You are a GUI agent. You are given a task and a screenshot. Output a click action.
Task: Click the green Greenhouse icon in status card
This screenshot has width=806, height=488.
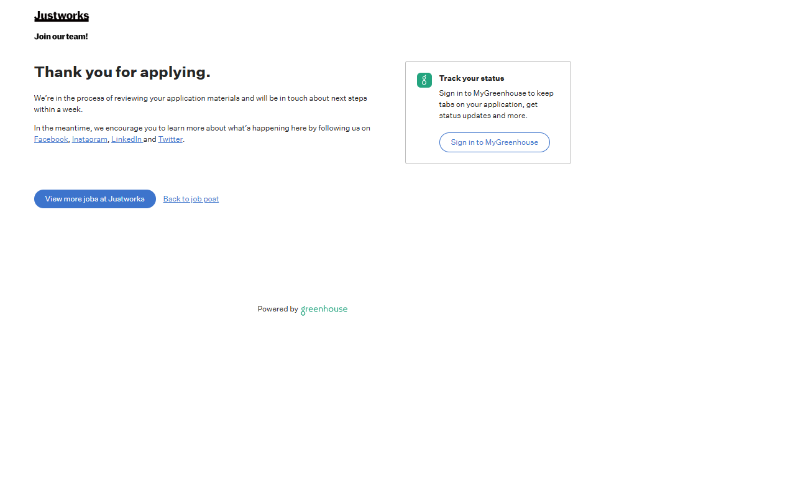(x=424, y=80)
